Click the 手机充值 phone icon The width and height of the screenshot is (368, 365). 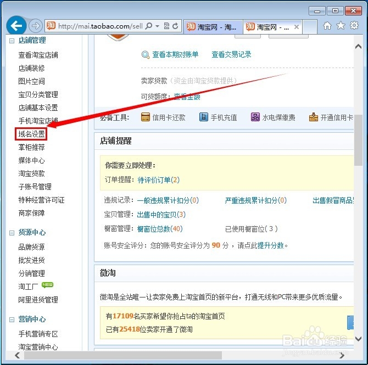pos(204,117)
